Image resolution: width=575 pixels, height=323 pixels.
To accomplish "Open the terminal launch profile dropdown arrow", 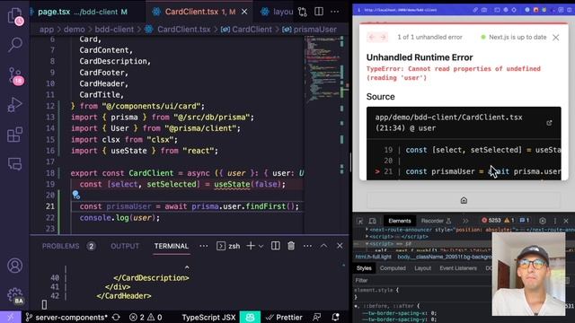I will [x=261, y=246].
